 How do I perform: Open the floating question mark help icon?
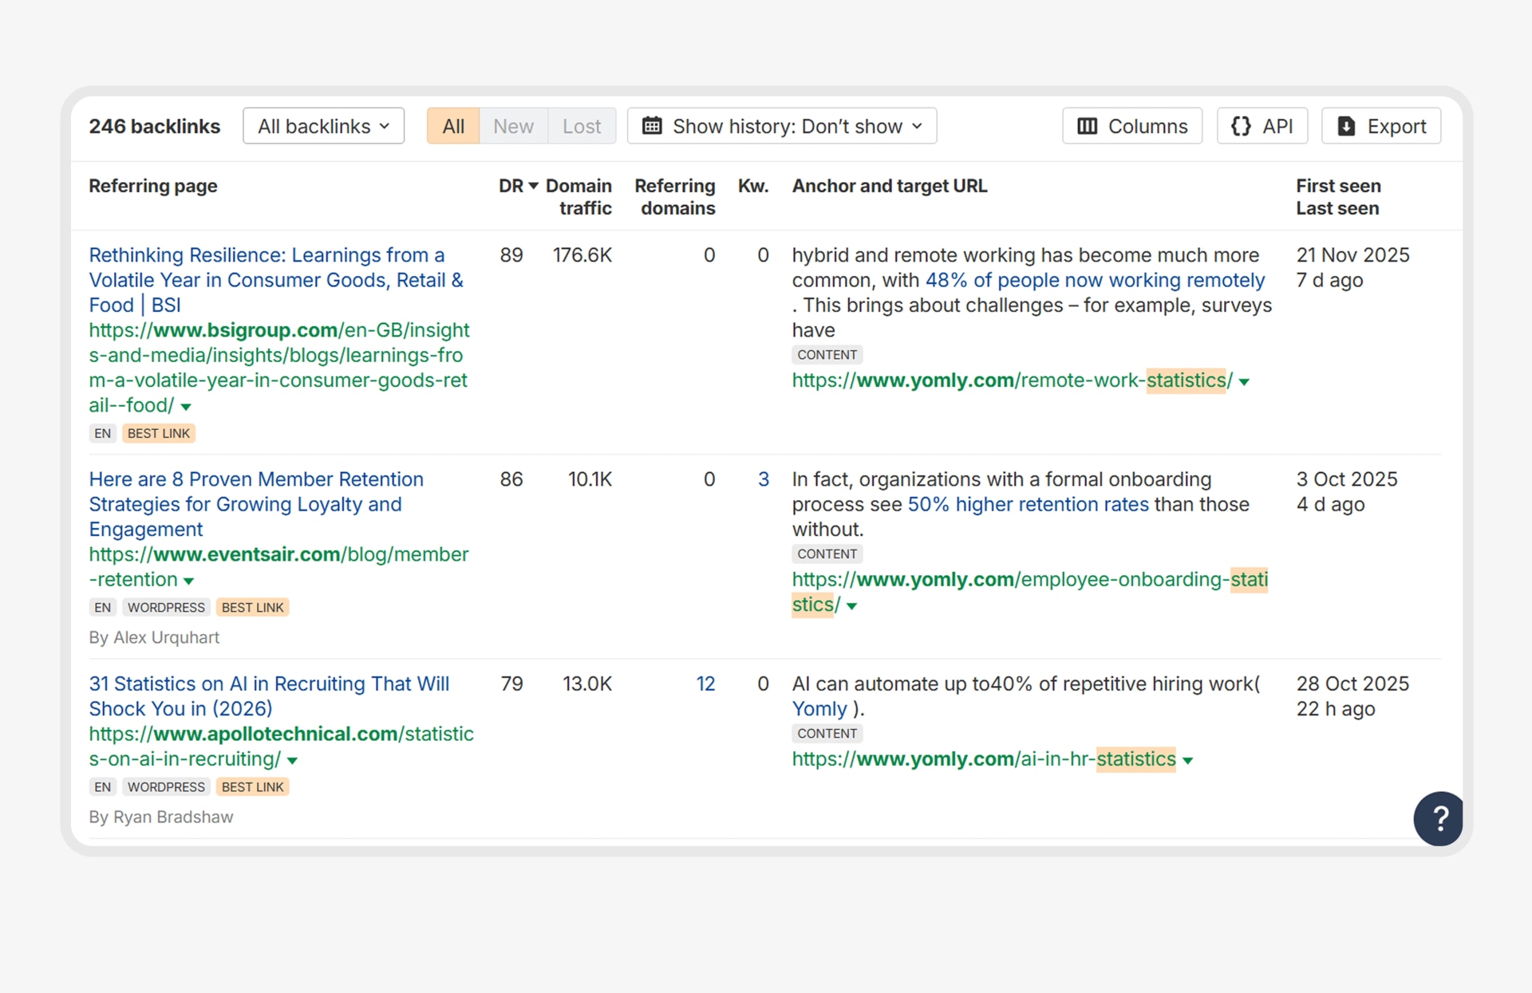click(x=1438, y=818)
